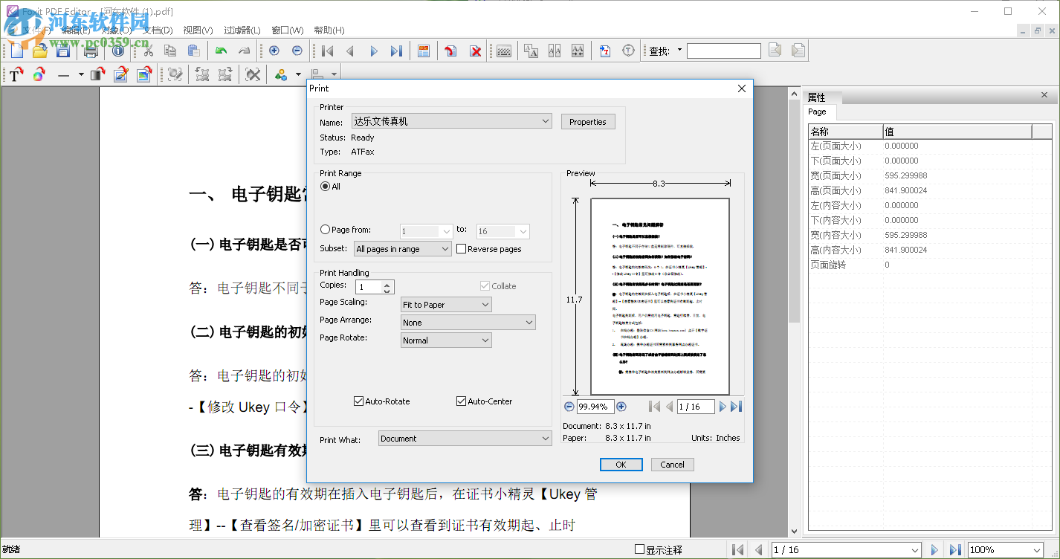Click the Undo arrow icon
Screen dimensions: 1060x559
click(221, 51)
